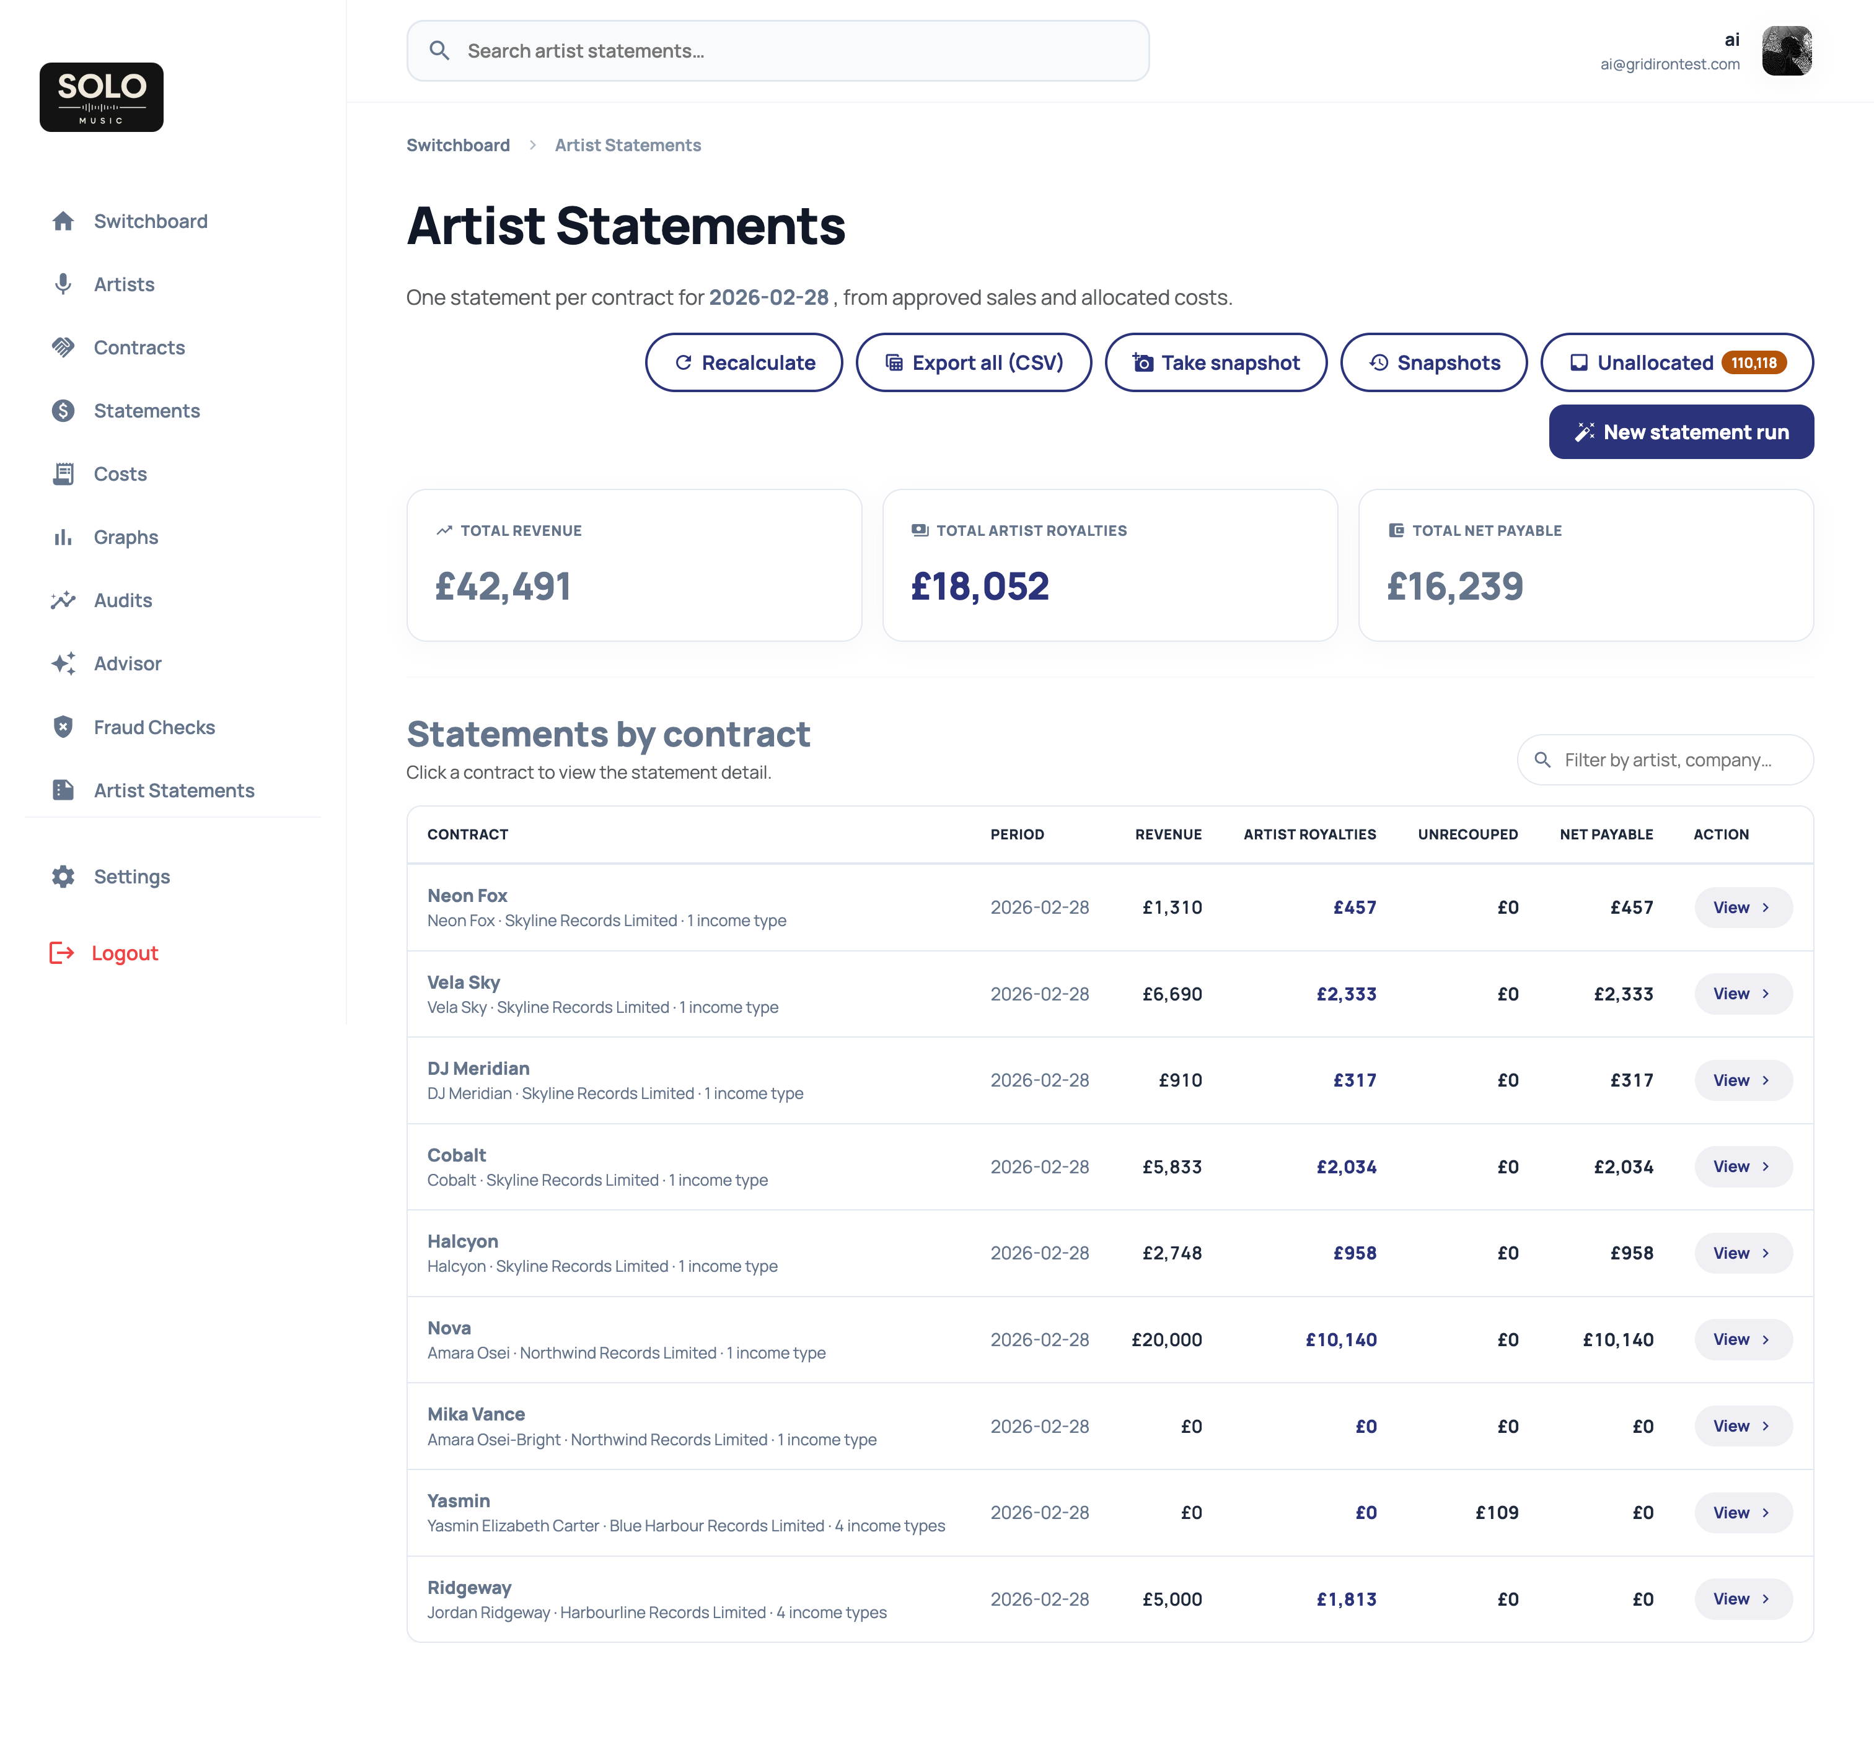Image resolution: width=1874 pixels, height=1742 pixels.
Task: View the Nova statement
Action: click(1744, 1340)
